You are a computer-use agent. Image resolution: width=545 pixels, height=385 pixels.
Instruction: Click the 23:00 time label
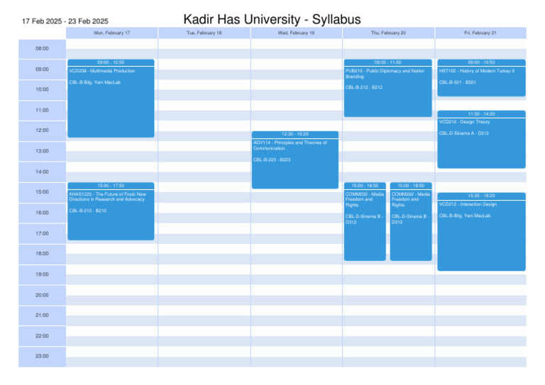coord(42,356)
